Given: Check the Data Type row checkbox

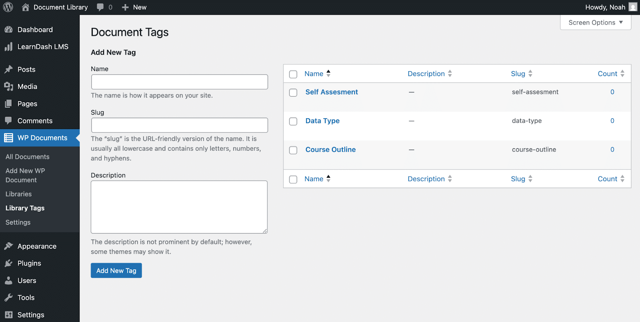Looking at the screenshot, I should coord(293,121).
